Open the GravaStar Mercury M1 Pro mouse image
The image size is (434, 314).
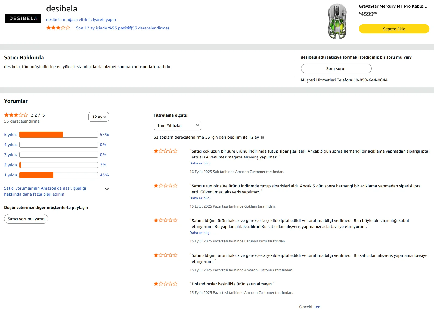click(337, 21)
